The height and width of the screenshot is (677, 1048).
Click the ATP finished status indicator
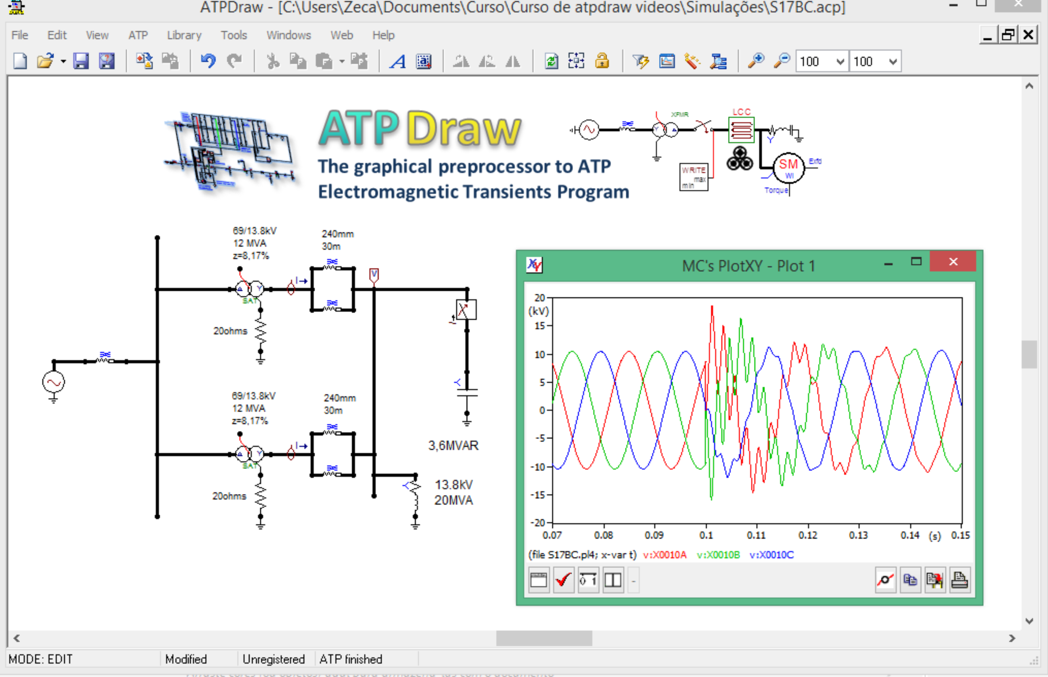tap(351, 659)
